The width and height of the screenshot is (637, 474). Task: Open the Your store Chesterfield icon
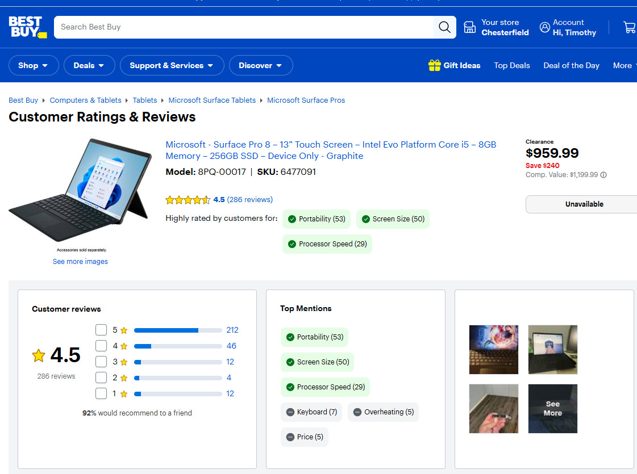[x=469, y=27]
